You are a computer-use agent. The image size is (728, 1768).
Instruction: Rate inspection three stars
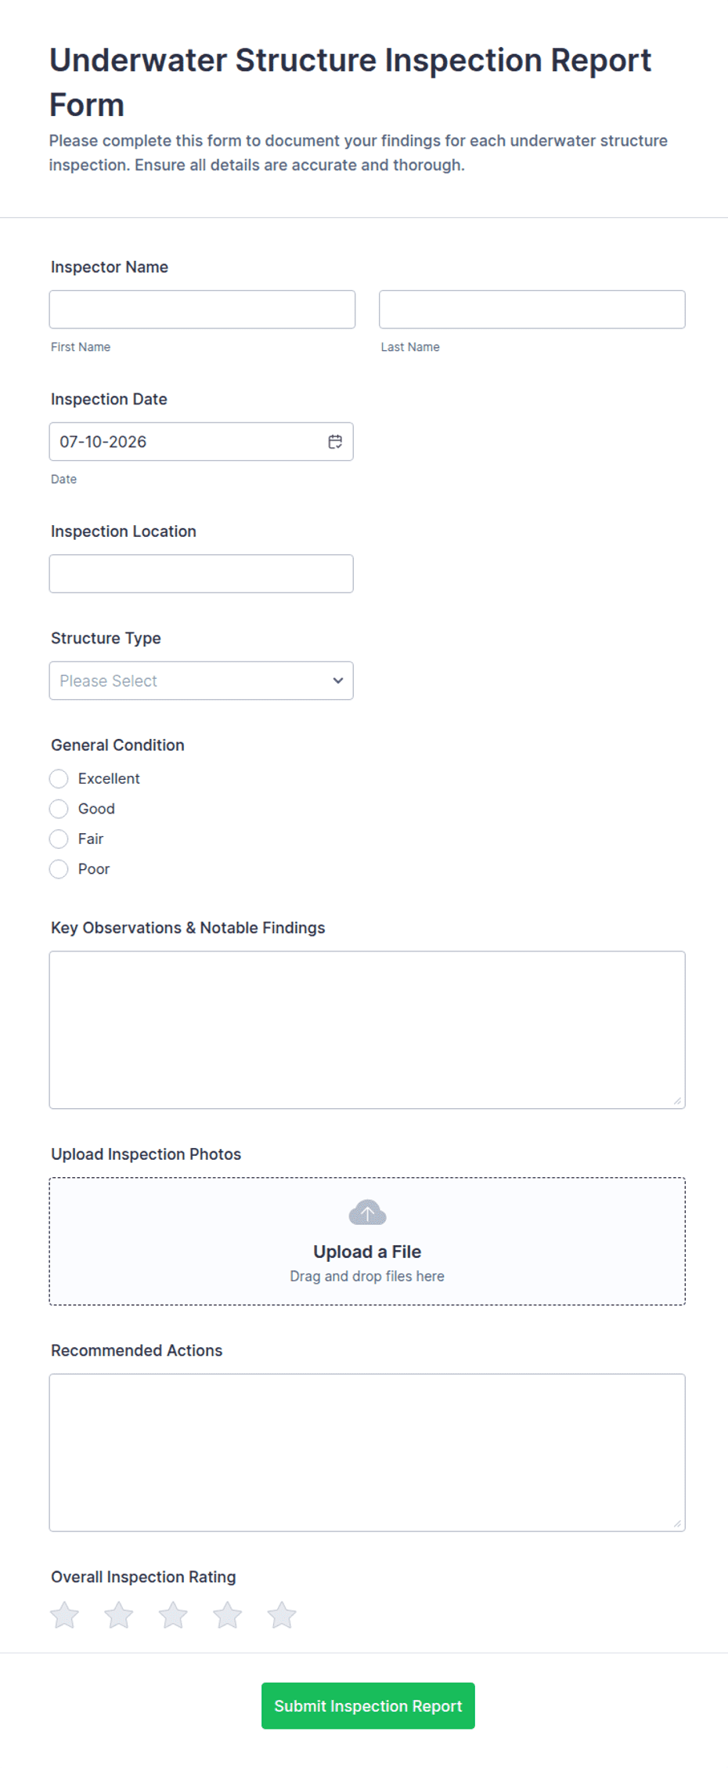click(173, 1615)
